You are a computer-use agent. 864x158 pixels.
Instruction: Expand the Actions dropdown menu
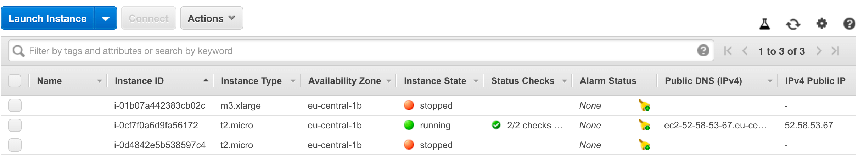pyautogui.click(x=212, y=18)
